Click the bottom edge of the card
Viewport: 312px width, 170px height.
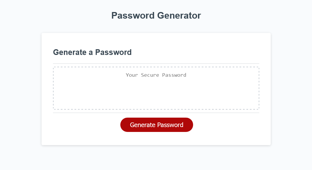click(x=156, y=145)
